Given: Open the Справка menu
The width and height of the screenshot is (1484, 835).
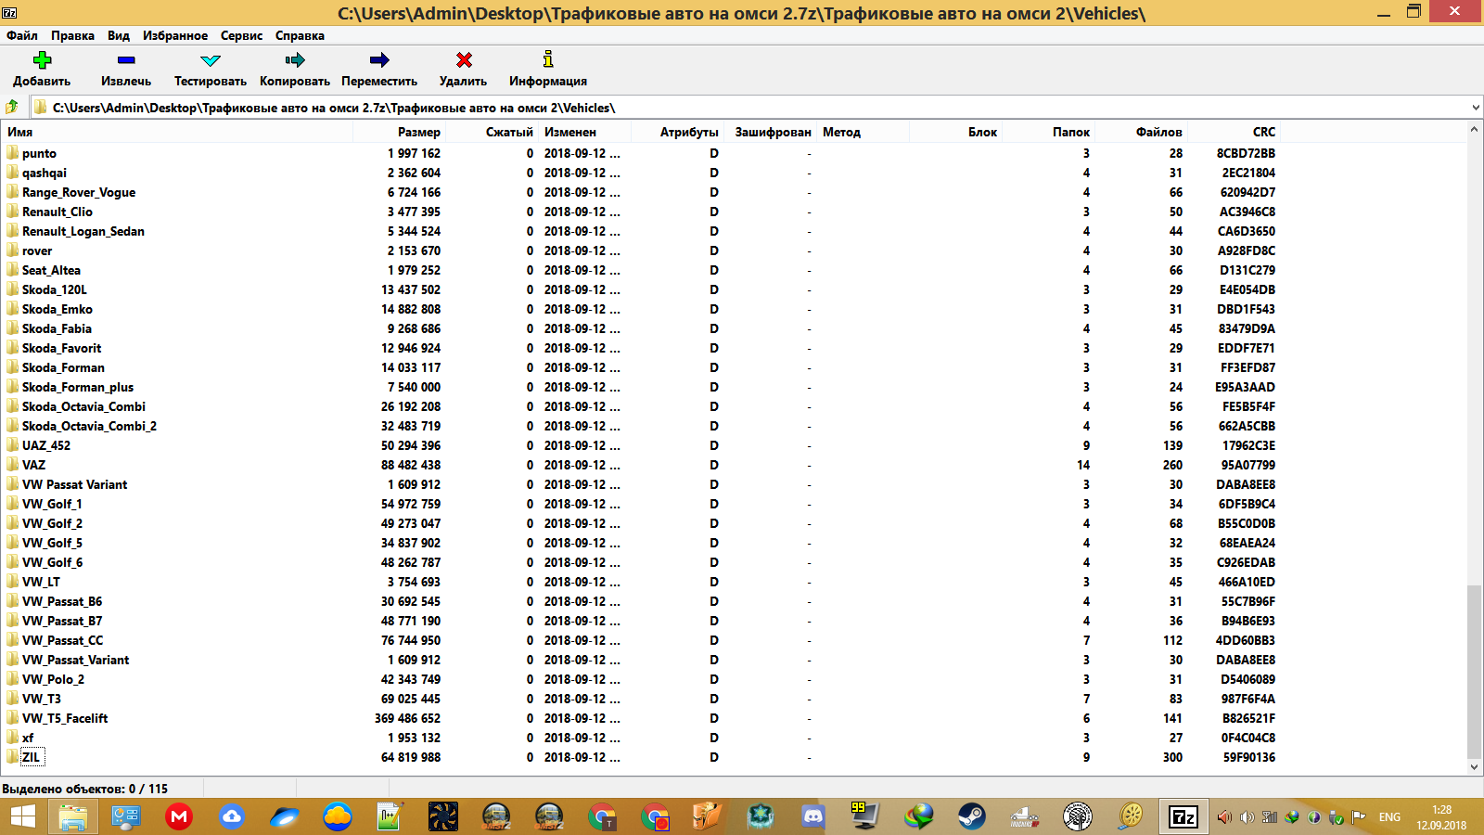Looking at the screenshot, I should click(300, 35).
